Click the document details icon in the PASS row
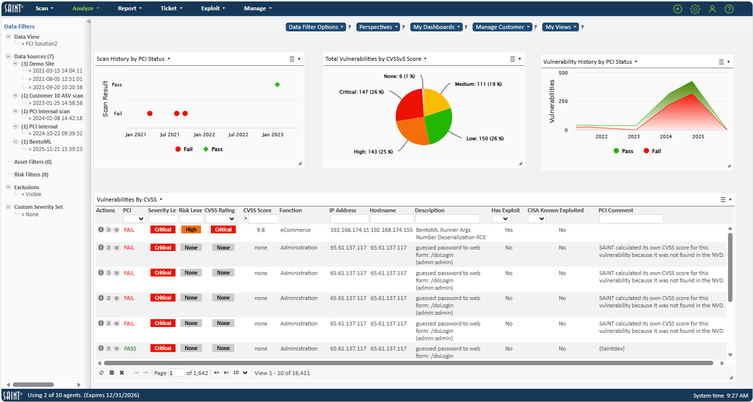The width and height of the screenshot is (753, 402). point(108,348)
